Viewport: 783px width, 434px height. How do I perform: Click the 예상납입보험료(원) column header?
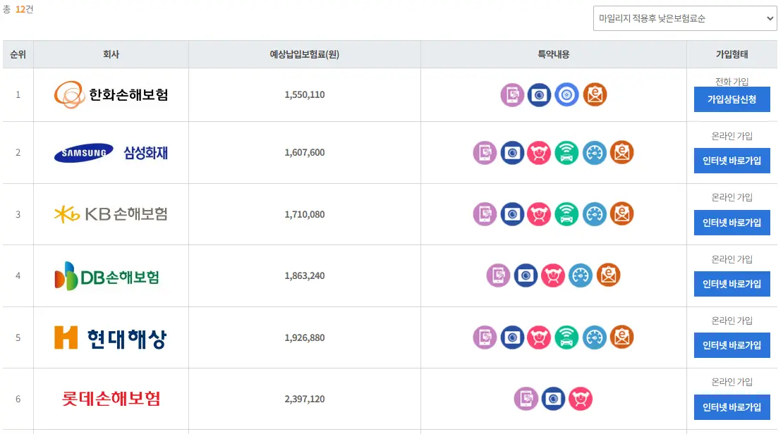[x=305, y=54]
